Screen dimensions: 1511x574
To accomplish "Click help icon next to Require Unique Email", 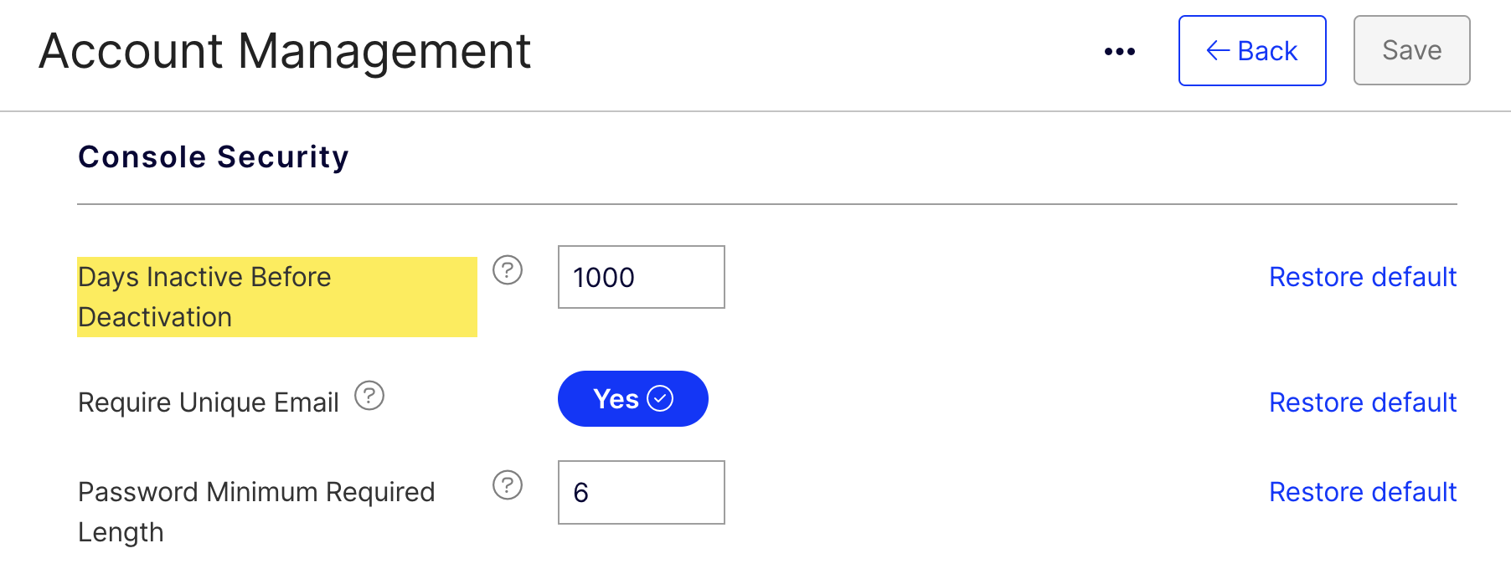I will pyautogui.click(x=369, y=396).
